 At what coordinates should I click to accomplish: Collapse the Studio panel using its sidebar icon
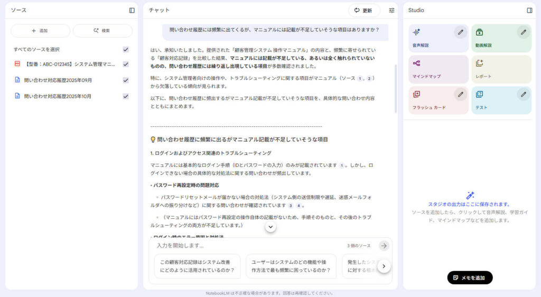(529, 11)
